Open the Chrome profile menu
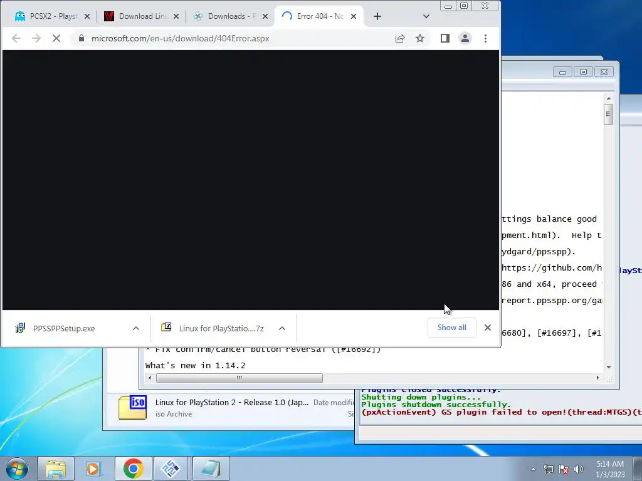Viewport: 642px width, 481px height. click(x=465, y=38)
